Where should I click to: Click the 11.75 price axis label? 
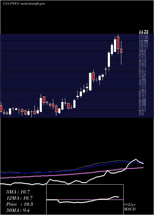coord(144,32)
